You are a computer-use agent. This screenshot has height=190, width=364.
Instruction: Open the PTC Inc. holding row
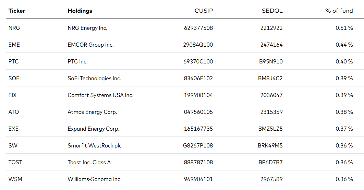pos(78,61)
